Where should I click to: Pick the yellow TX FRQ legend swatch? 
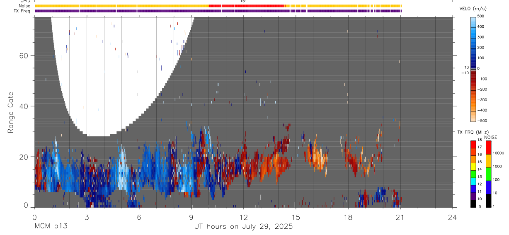click(x=473, y=166)
